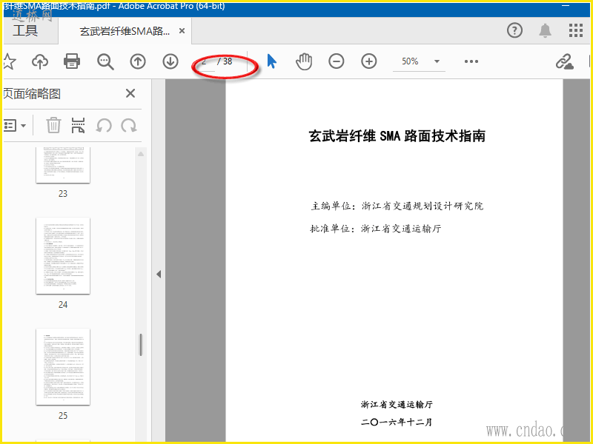Screen dimensions: 593x444
Task: Click the star bookmark icon
Action: click(9, 61)
